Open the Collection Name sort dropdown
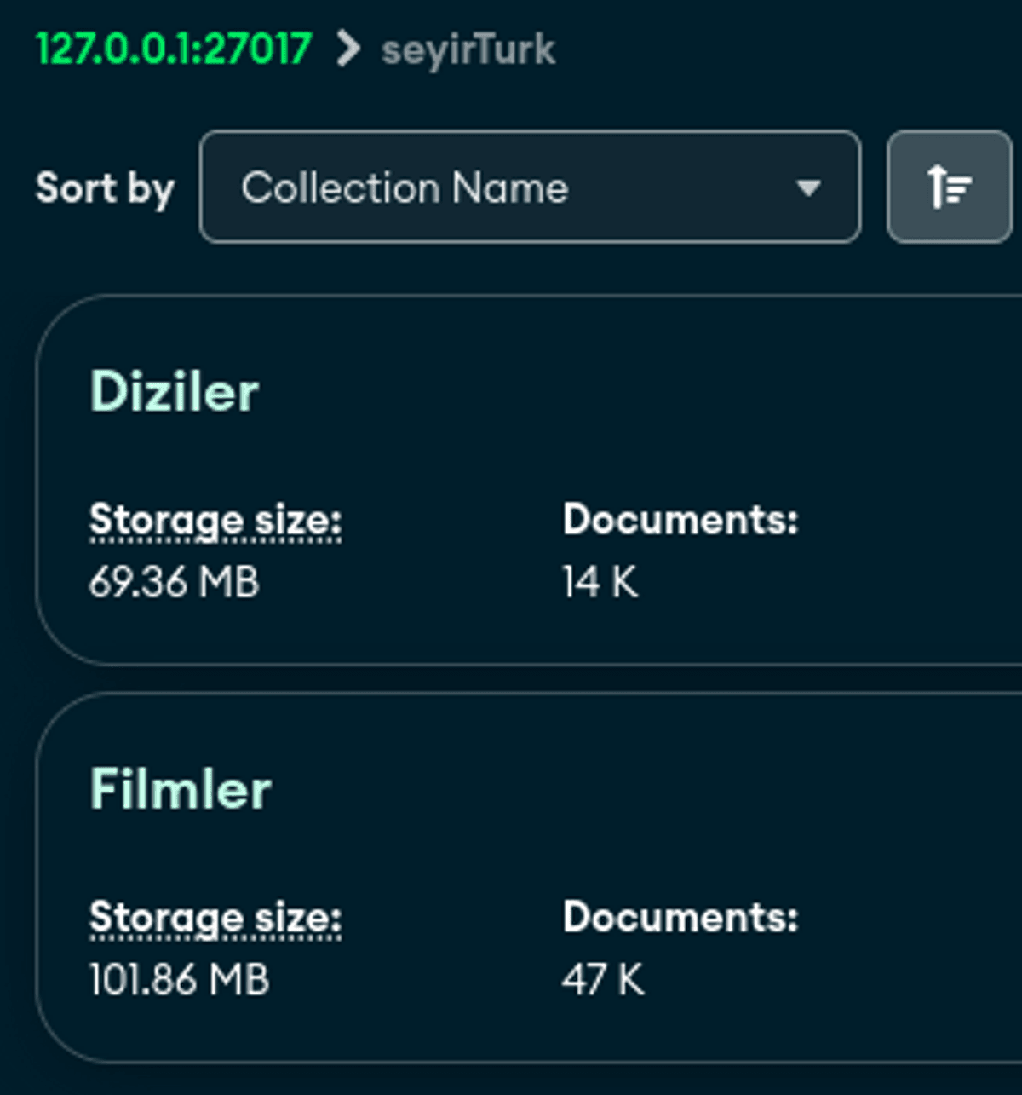1022x1095 pixels. coord(530,187)
